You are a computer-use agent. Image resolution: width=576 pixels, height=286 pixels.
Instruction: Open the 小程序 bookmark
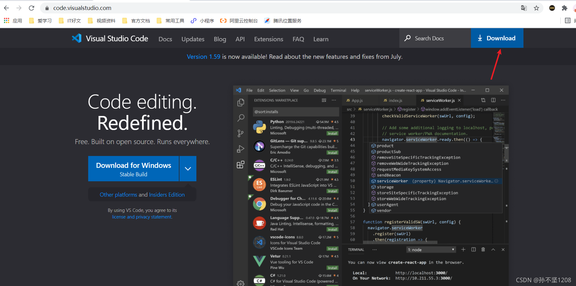(x=202, y=21)
